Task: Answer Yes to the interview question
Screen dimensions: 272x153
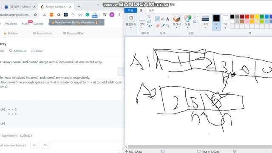Action: (x=35, y=145)
